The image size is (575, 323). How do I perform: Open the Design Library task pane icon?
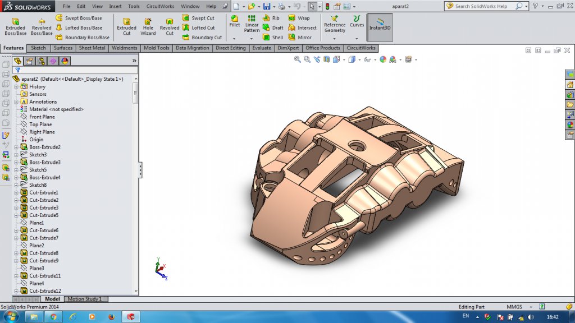point(570,94)
